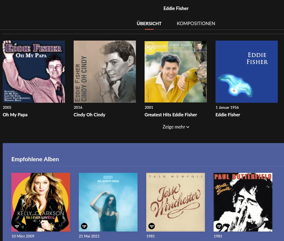Click the Eddie Fisher album title link

tap(228, 115)
